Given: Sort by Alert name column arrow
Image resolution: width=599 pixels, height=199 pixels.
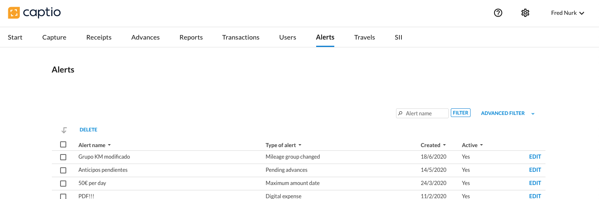Looking at the screenshot, I should pos(109,145).
